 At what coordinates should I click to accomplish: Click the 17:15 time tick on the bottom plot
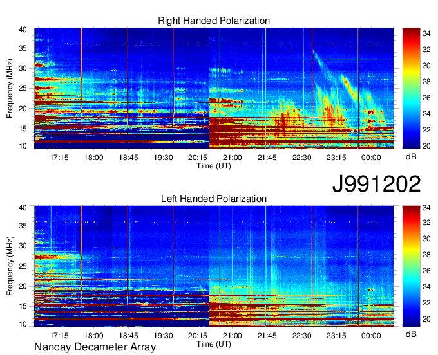(x=59, y=336)
